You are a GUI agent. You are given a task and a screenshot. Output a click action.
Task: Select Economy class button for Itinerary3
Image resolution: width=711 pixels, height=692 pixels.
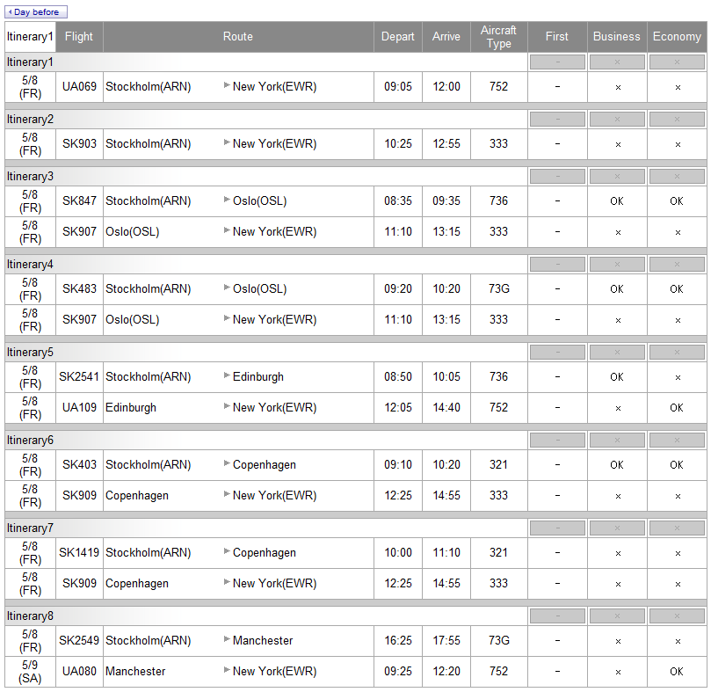pos(677,177)
